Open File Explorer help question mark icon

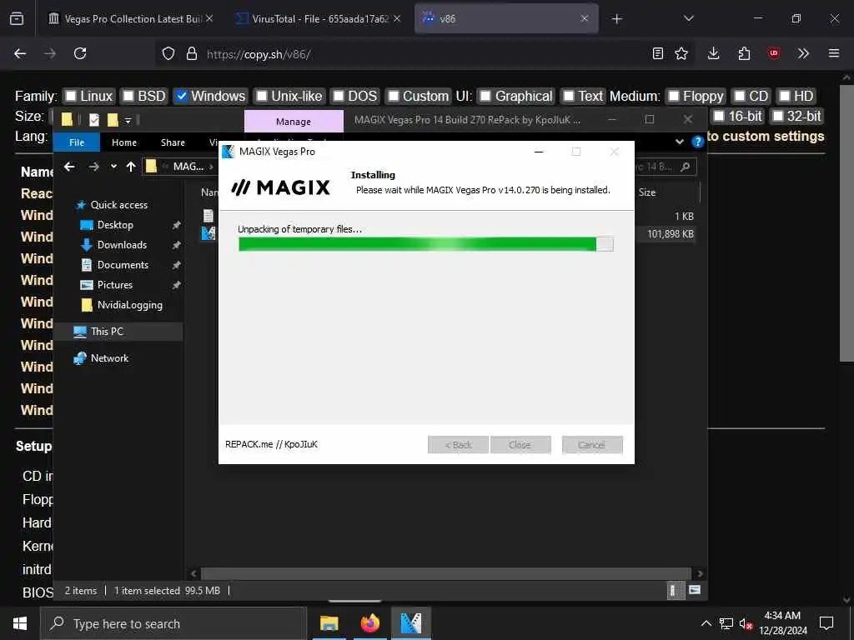(x=697, y=142)
